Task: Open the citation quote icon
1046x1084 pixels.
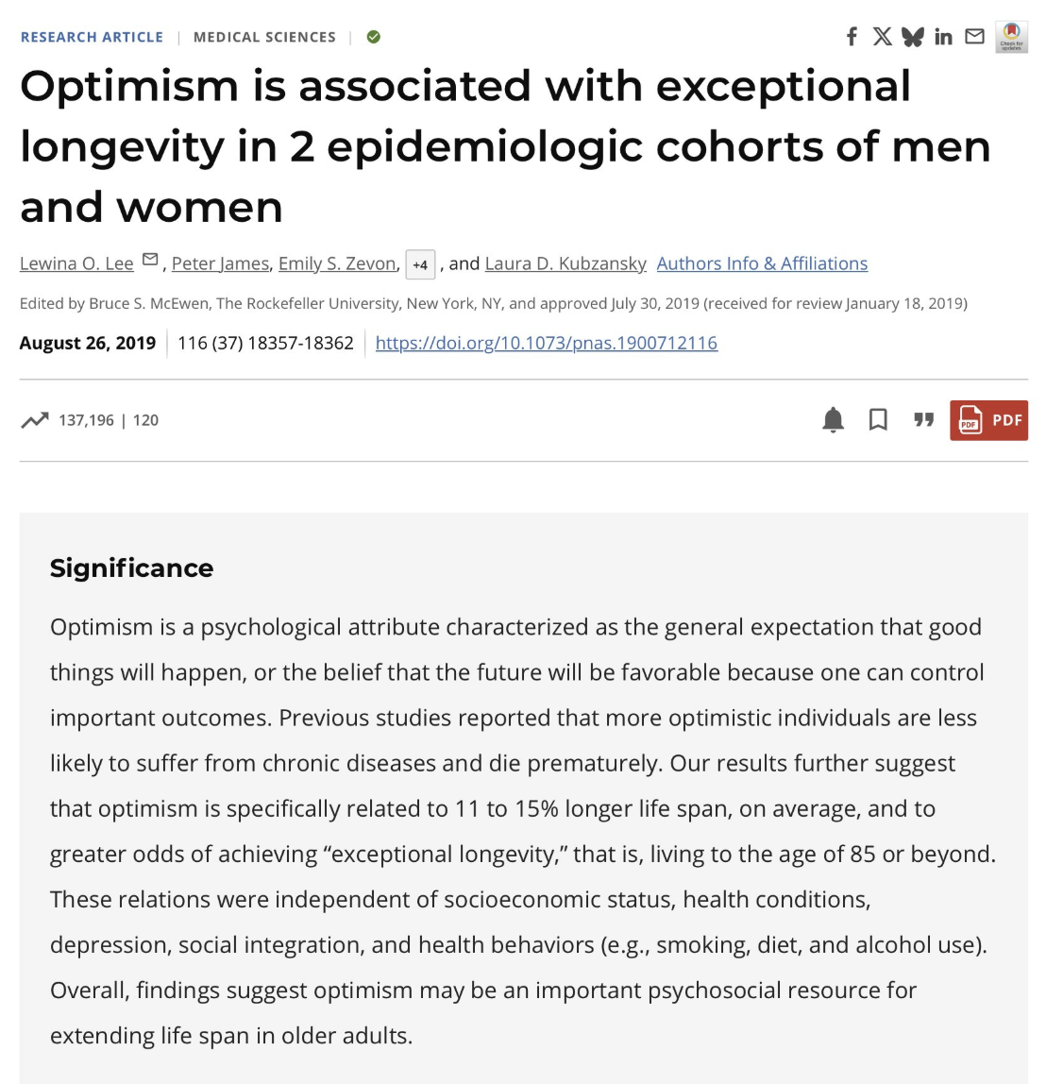Action: click(923, 420)
